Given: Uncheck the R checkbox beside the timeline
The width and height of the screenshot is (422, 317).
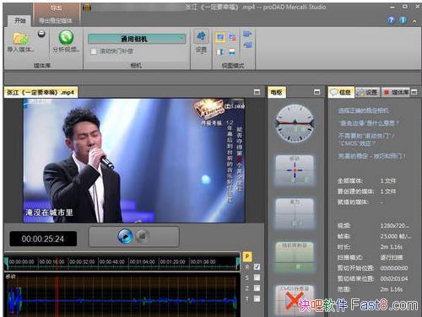Looking at the screenshot, I should coord(257,266).
